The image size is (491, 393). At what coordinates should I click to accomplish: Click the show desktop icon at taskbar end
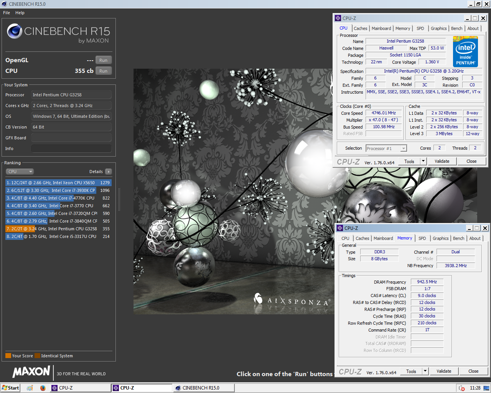486,388
